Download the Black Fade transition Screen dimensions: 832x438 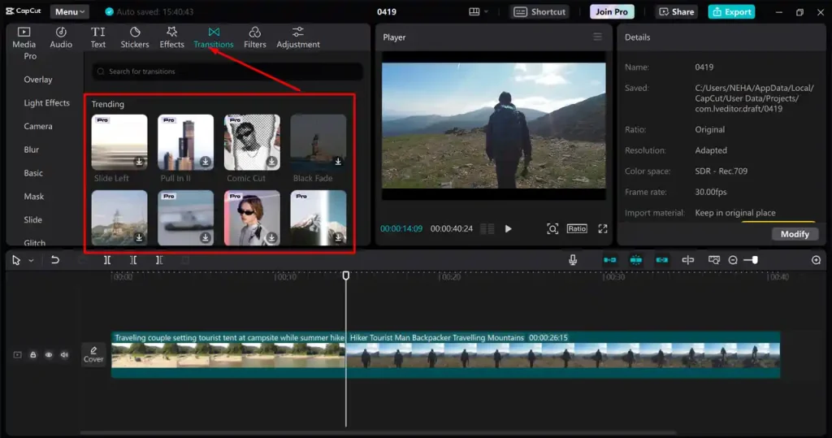click(338, 162)
